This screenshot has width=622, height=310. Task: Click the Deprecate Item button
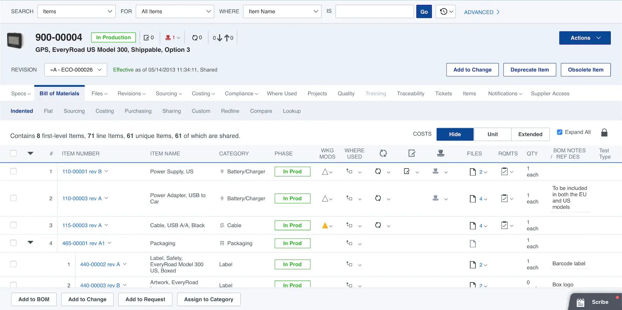click(530, 70)
